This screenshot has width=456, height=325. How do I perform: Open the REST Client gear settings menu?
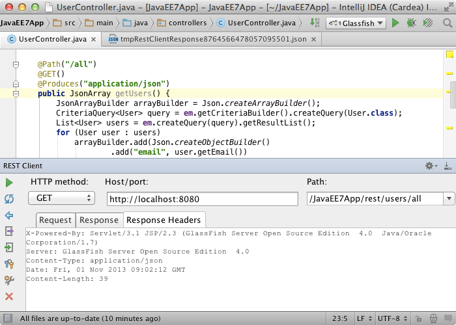[x=431, y=166]
